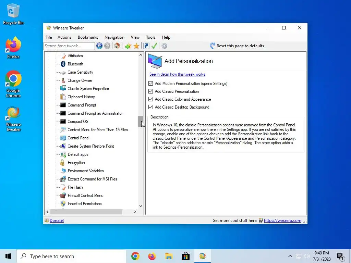Open the Tools menu
Image resolution: width=351 pixels, height=263 pixels.
[151, 37]
